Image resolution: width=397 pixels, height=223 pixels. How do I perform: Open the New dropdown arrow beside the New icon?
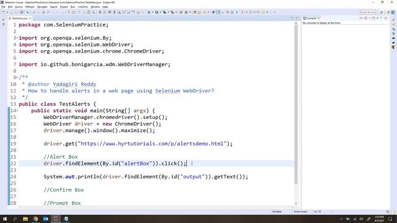tap(7, 12)
